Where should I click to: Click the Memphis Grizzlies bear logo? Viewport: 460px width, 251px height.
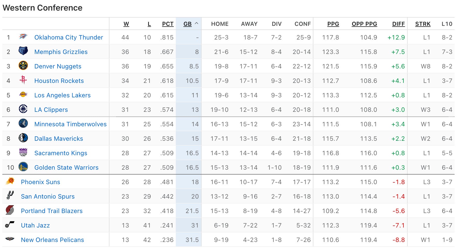(23, 51)
